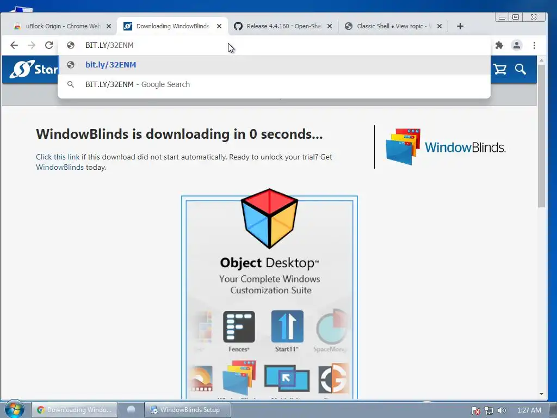Viewport: 557px width, 418px height.
Task: Open a new tab with the plus button
Action: point(460,26)
